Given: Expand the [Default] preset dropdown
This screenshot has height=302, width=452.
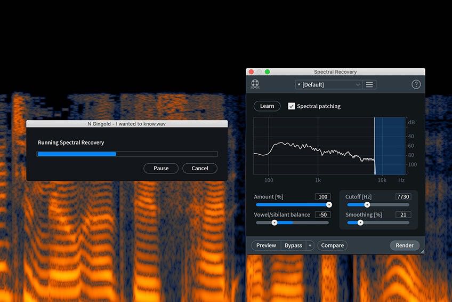Looking at the screenshot, I should pos(328,84).
